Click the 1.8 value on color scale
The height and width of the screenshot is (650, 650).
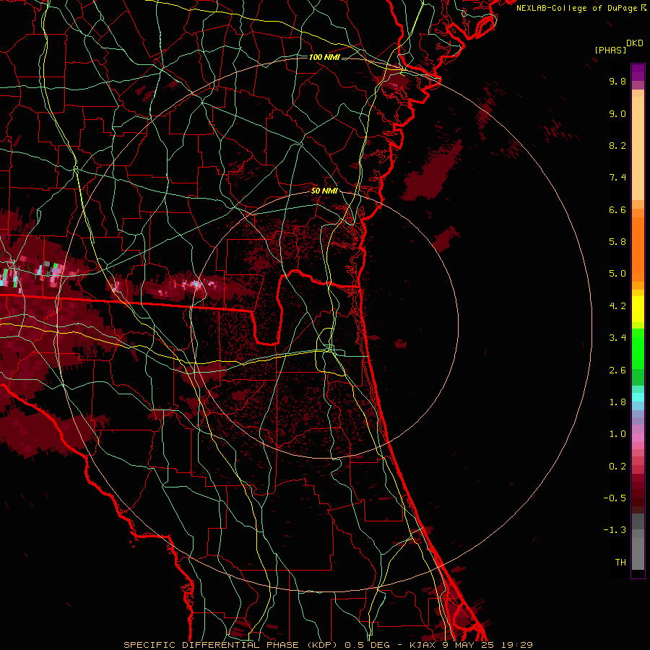617,402
